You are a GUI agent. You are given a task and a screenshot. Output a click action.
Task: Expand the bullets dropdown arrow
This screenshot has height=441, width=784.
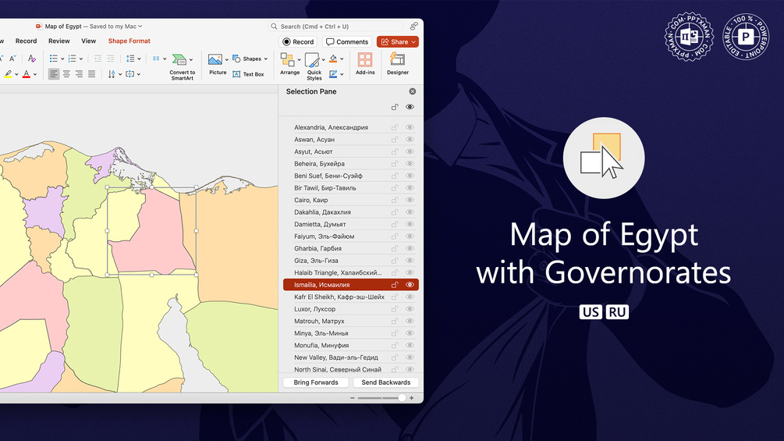(62, 59)
